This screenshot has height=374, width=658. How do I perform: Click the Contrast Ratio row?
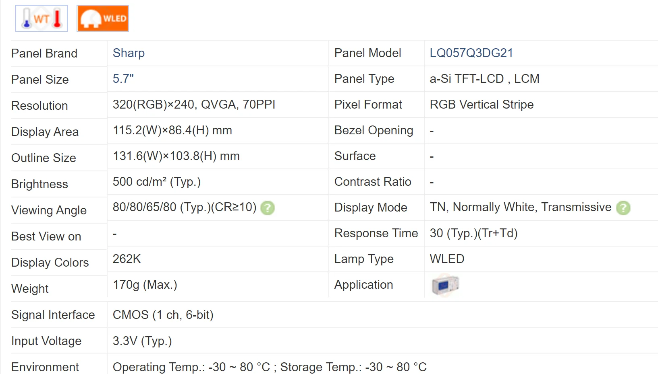(372, 182)
